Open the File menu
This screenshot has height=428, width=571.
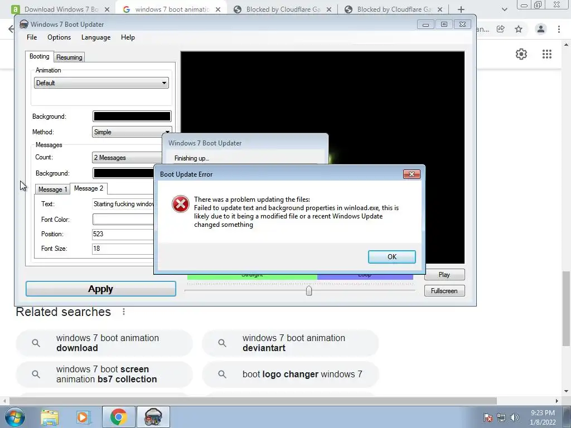tap(32, 37)
